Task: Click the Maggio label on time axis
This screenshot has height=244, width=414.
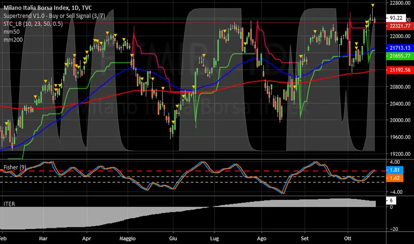Action: tap(127, 239)
